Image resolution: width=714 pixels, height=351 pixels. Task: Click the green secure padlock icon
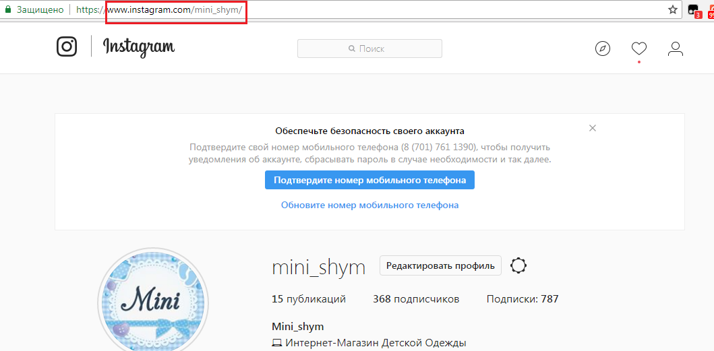7,9
